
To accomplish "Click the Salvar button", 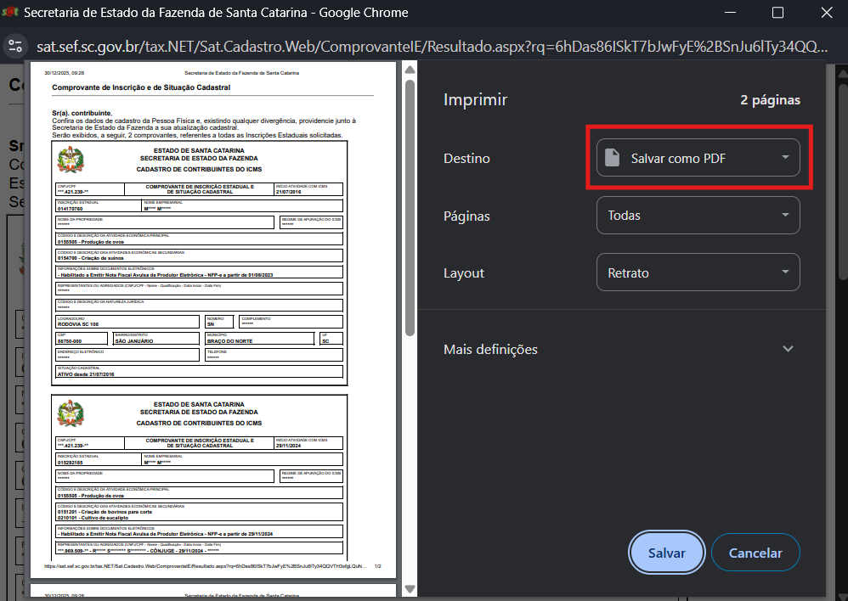I will tap(667, 553).
